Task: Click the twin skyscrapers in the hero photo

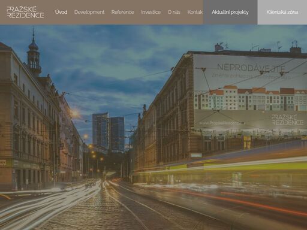Action: [109, 132]
